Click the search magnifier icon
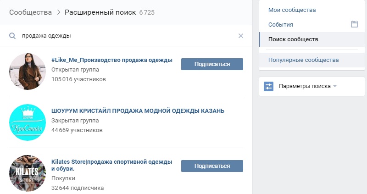The image size is (367, 194). pyautogui.click(x=12, y=36)
